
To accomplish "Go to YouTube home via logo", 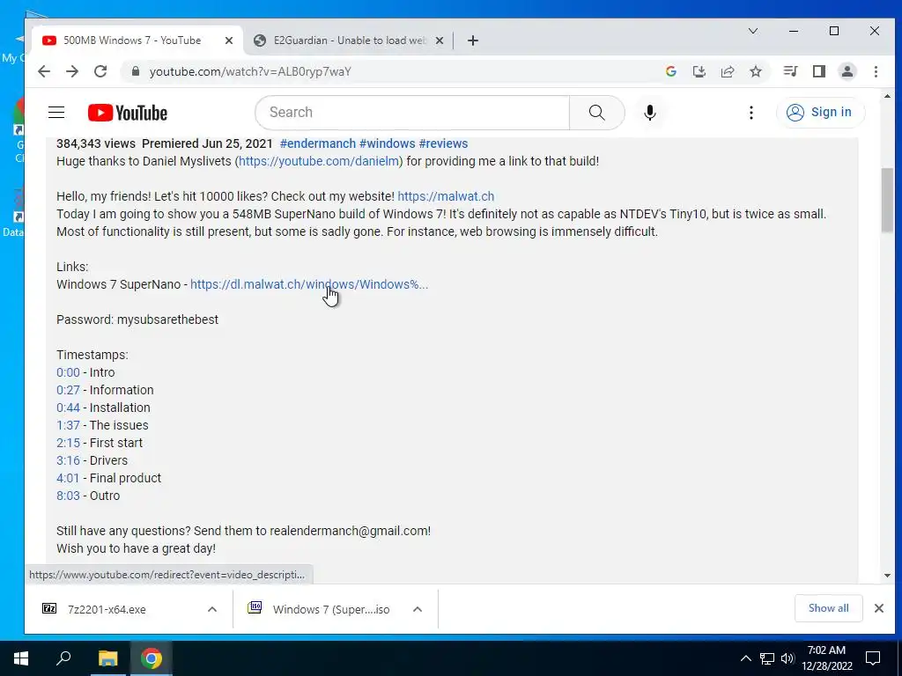I will coord(127,113).
